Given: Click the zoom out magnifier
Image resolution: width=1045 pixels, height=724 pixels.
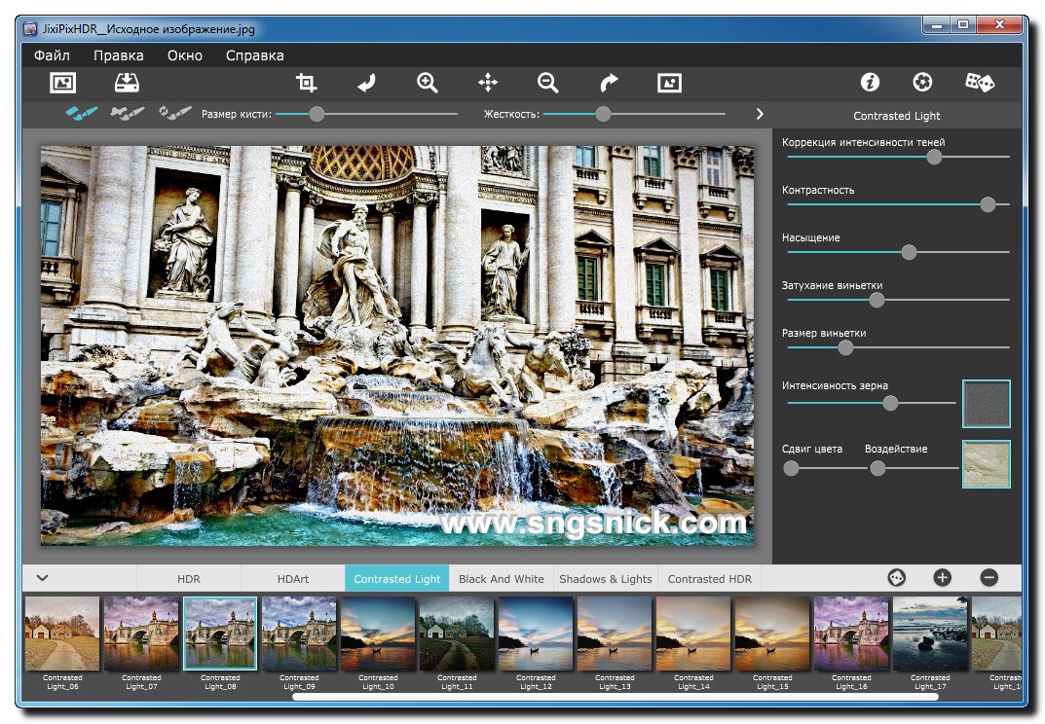Looking at the screenshot, I should pyautogui.click(x=548, y=83).
